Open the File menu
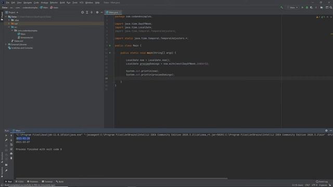The height and width of the screenshot is (187, 333). coord(8,3)
